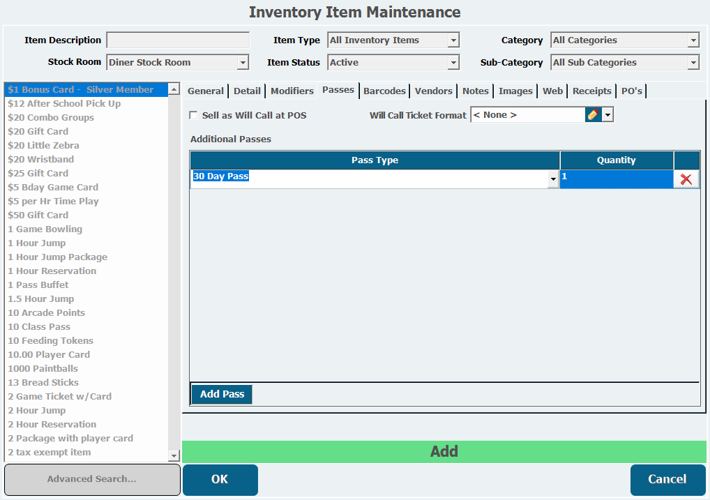This screenshot has width=710, height=500.
Task: Click the green Add bar
Action: pos(444,451)
